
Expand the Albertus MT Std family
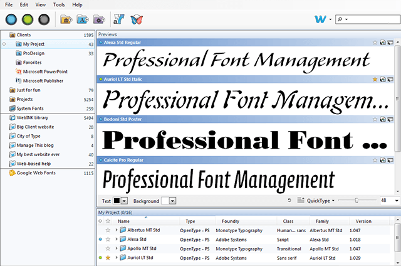tap(117, 230)
